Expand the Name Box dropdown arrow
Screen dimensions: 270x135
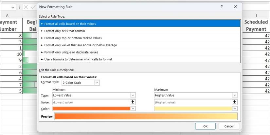tap(13, 7)
